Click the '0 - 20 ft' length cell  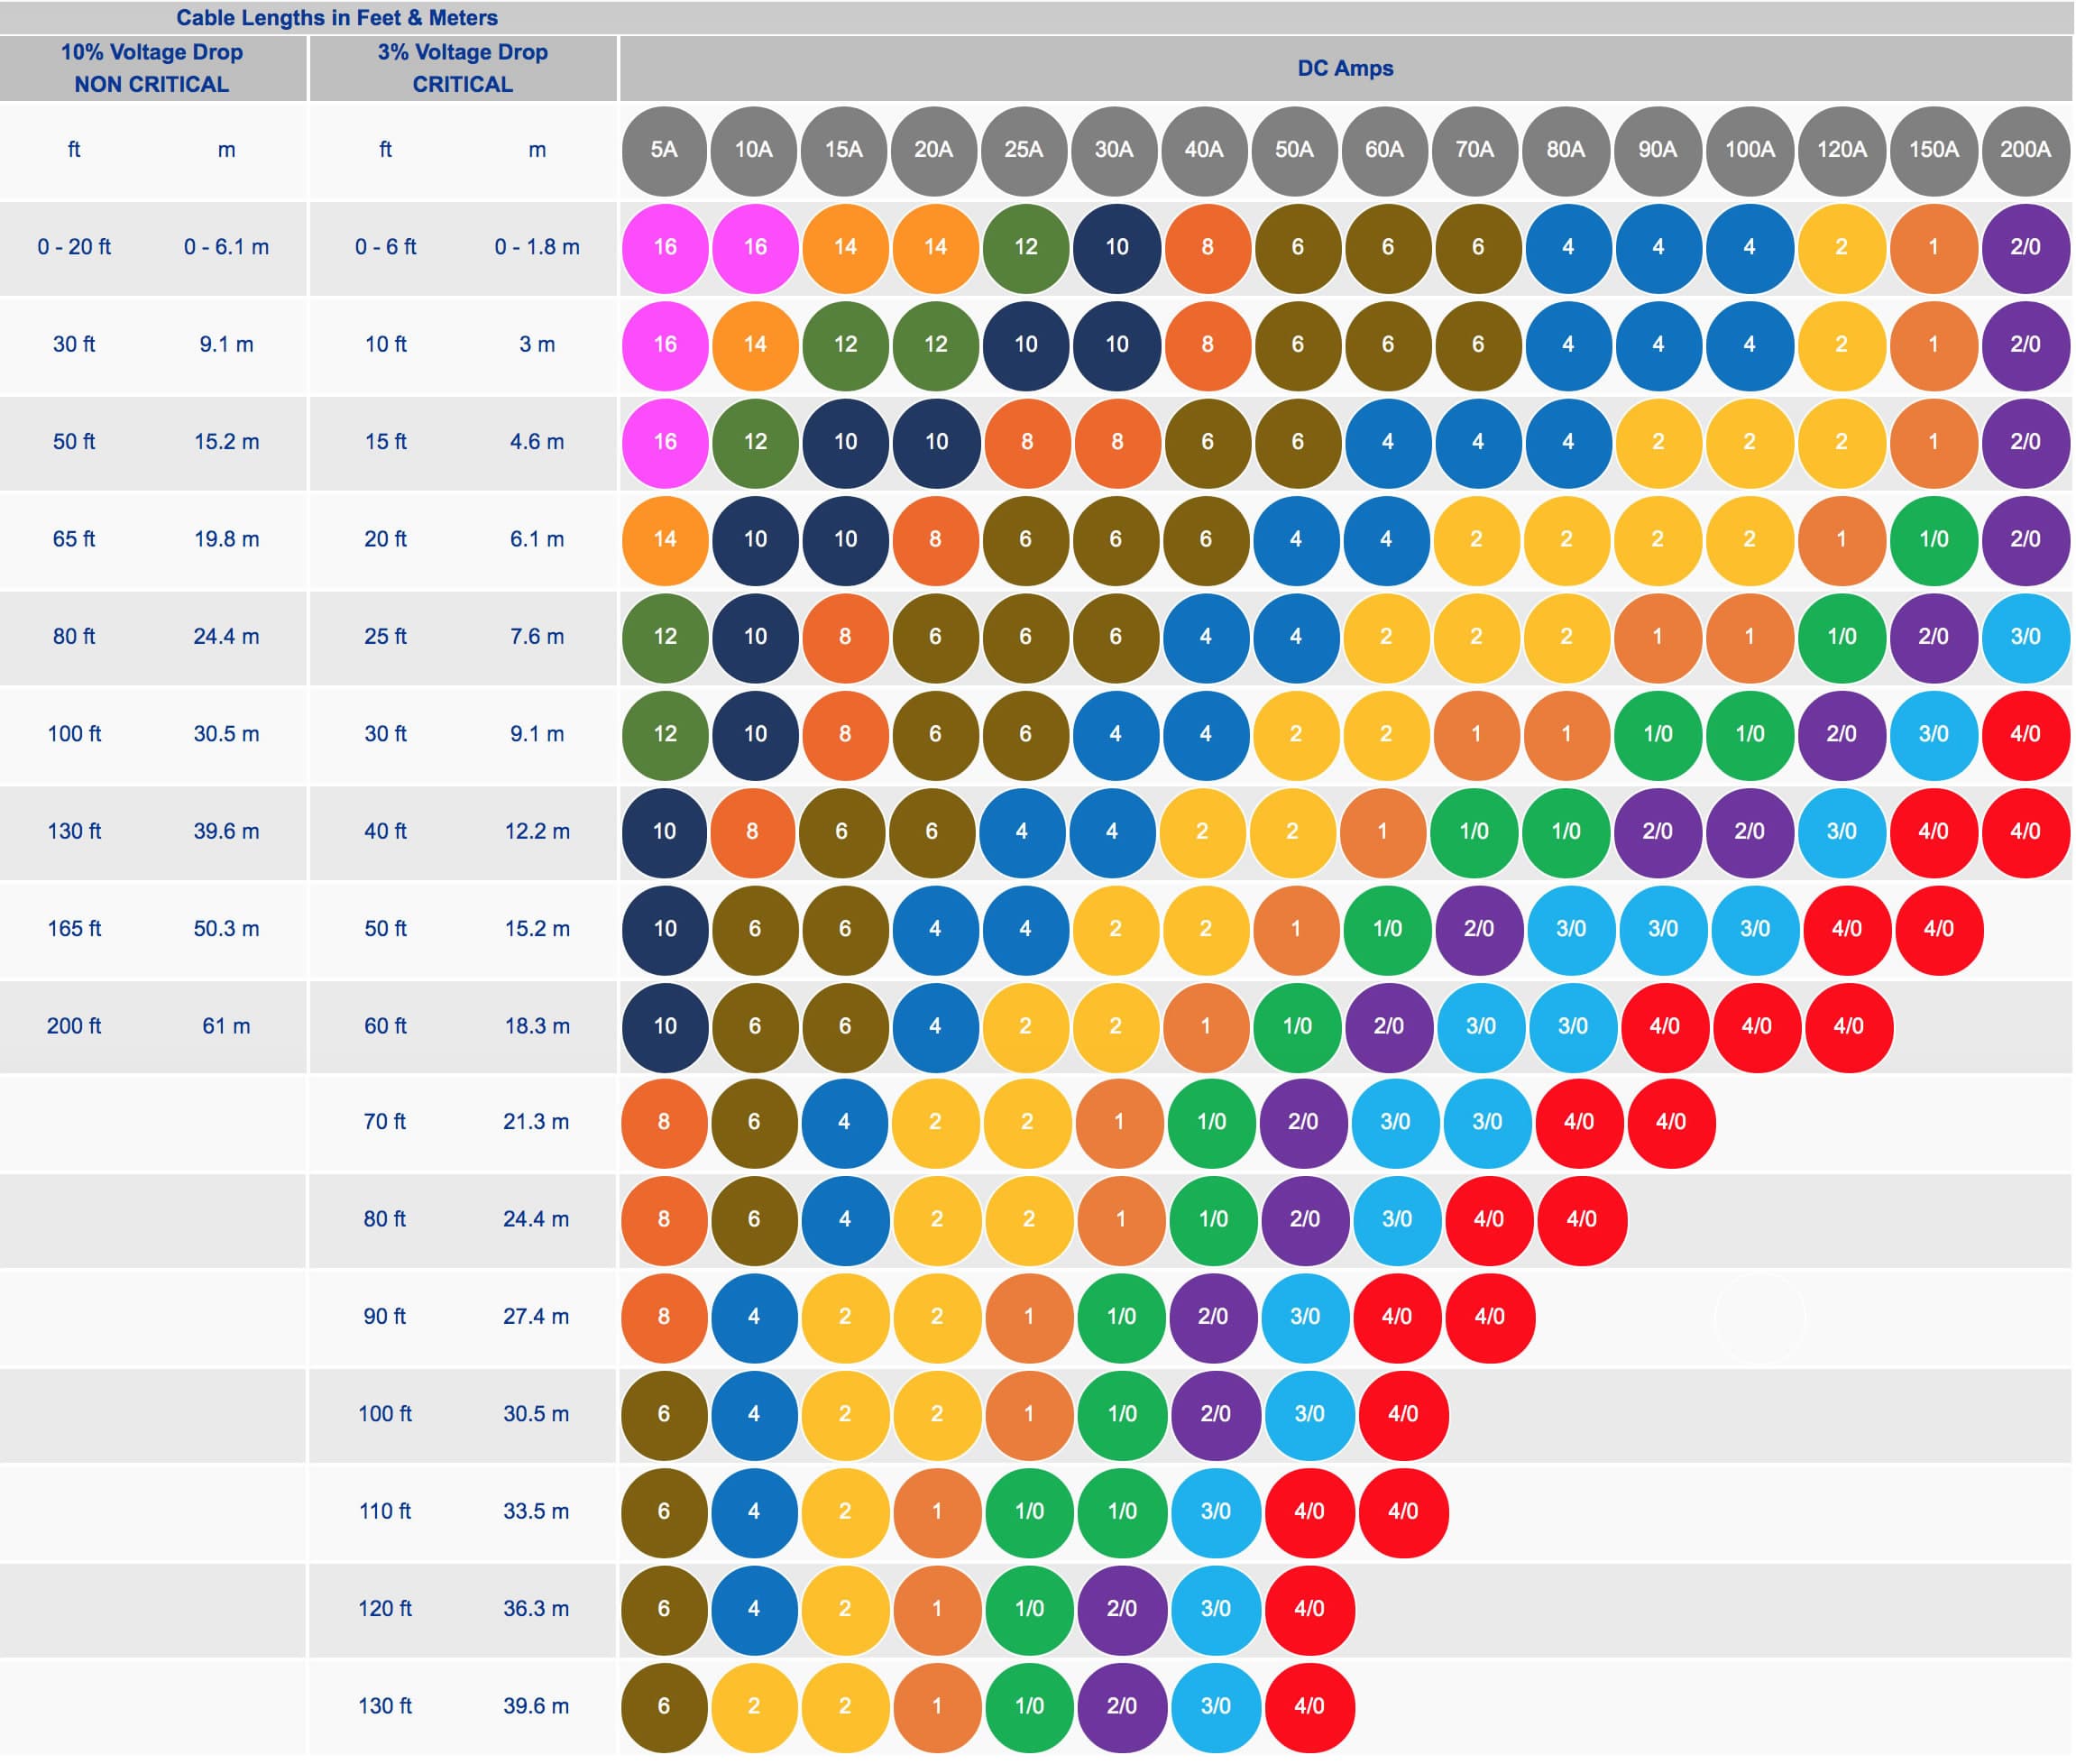(74, 247)
